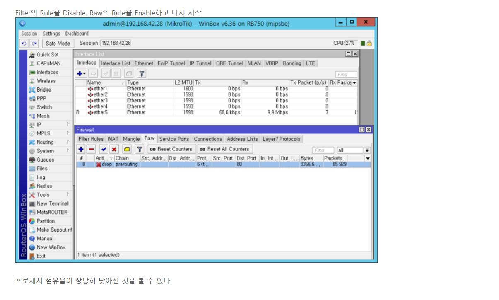The width and height of the screenshot is (499, 300).
Task: Click the Undo arrow icon in WinBox toolbar
Action: [24, 43]
